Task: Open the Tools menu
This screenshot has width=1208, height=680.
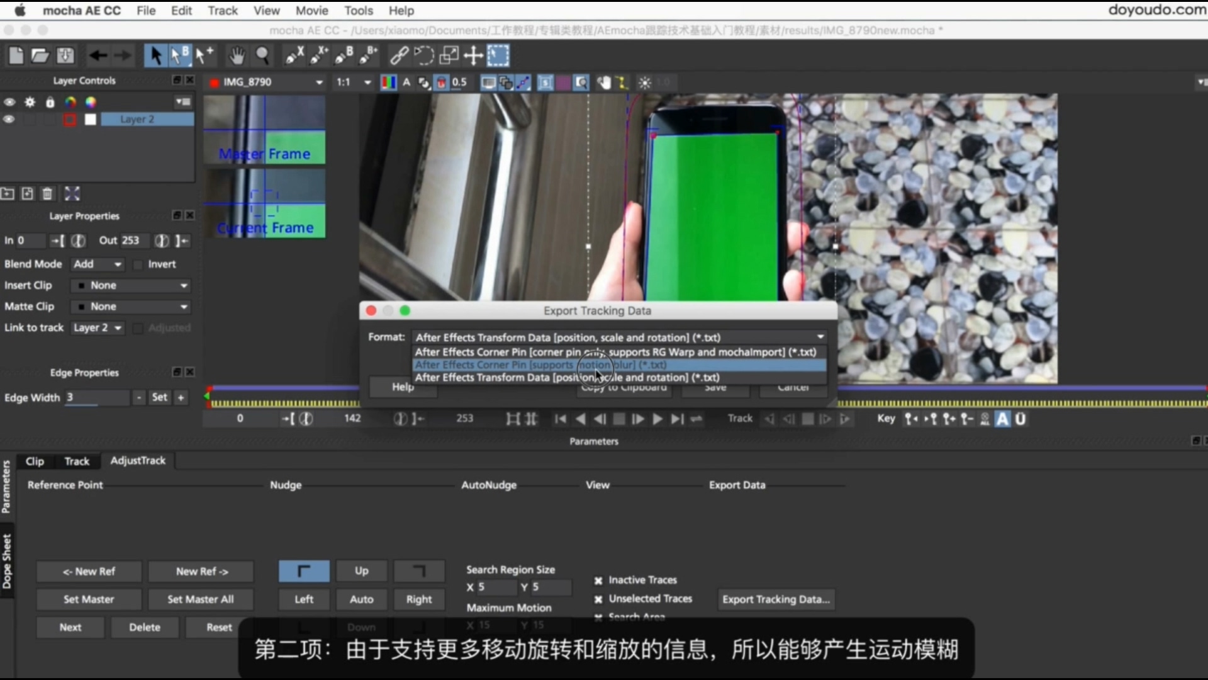Action: tap(359, 11)
